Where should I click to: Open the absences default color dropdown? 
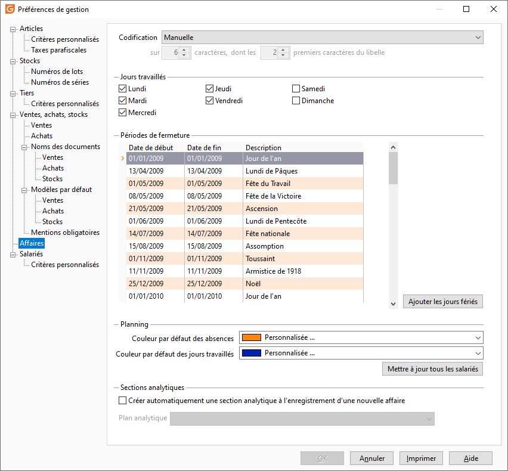pyautogui.click(x=361, y=337)
